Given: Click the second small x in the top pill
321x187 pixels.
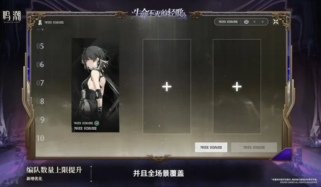Looking at the screenshot, I should tap(263, 22).
